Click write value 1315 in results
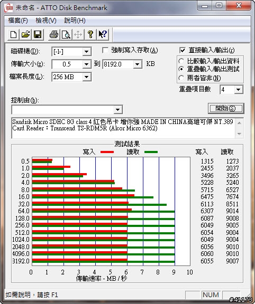This screenshot has height=304, width=255. point(207,161)
